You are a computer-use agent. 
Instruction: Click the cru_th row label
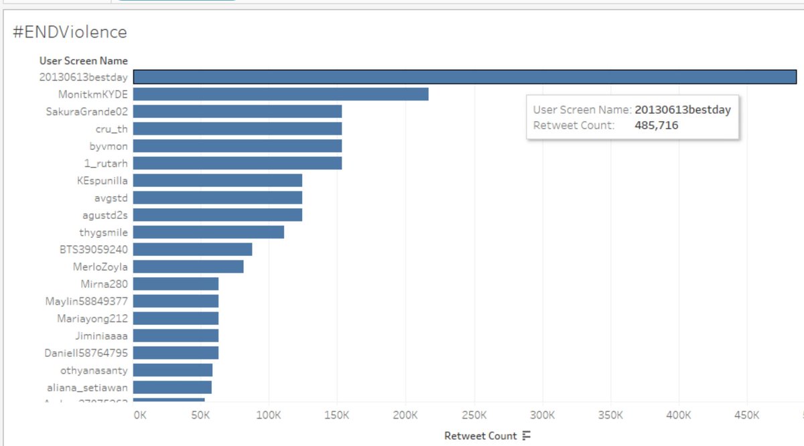(111, 129)
